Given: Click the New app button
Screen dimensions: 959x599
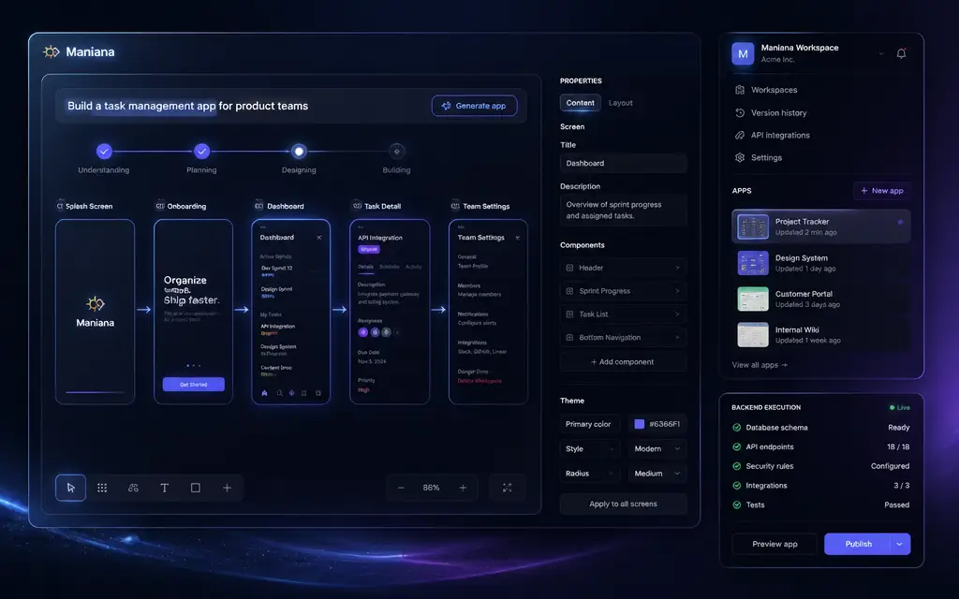Looking at the screenshot, I should (881, 191).
